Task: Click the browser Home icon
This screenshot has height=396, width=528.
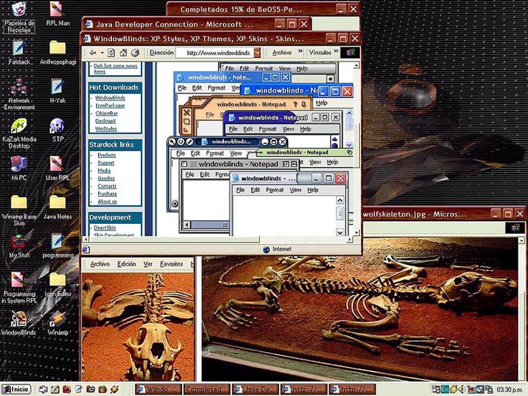Action: [x=123, y=53]
